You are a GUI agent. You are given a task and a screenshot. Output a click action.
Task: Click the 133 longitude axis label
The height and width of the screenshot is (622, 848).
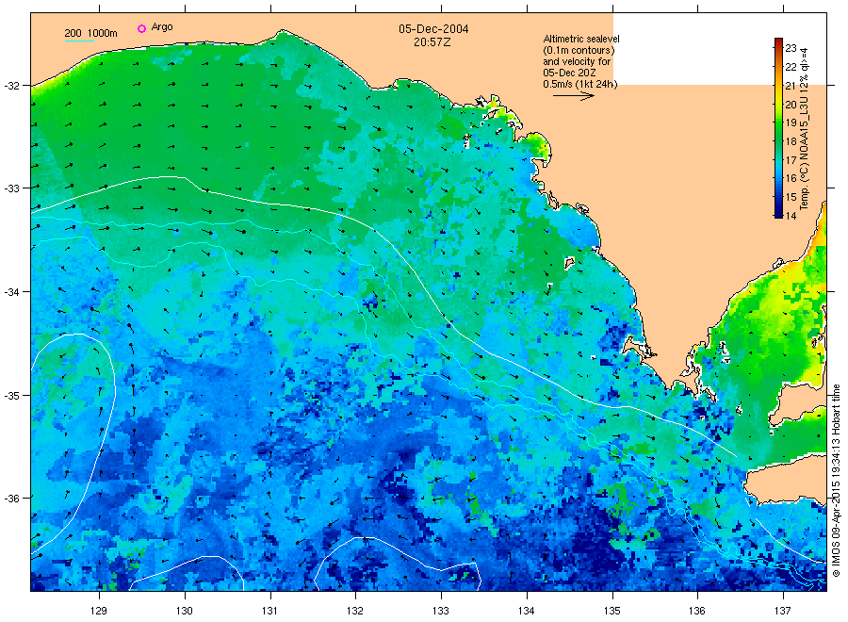coord(441,611)
